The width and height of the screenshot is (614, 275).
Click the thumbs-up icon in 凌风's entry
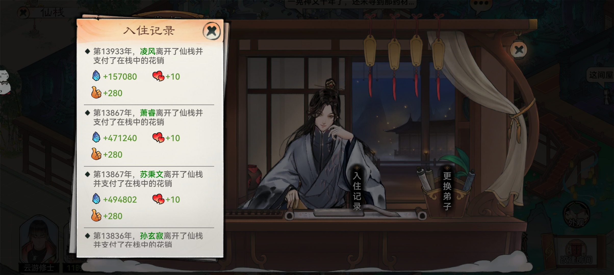coord(96,92)
